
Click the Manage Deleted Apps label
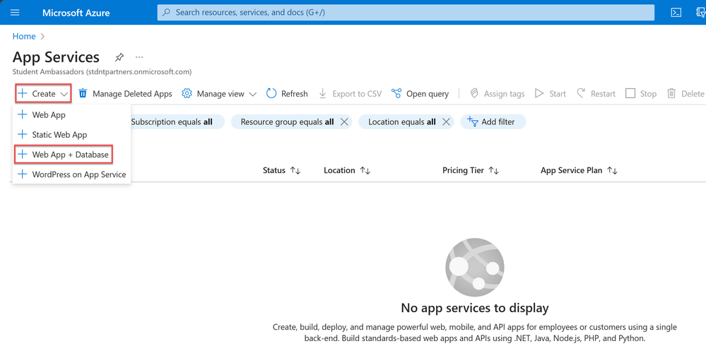click(132, 94)
